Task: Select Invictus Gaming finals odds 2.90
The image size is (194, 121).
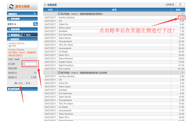Action: (182, 76)
